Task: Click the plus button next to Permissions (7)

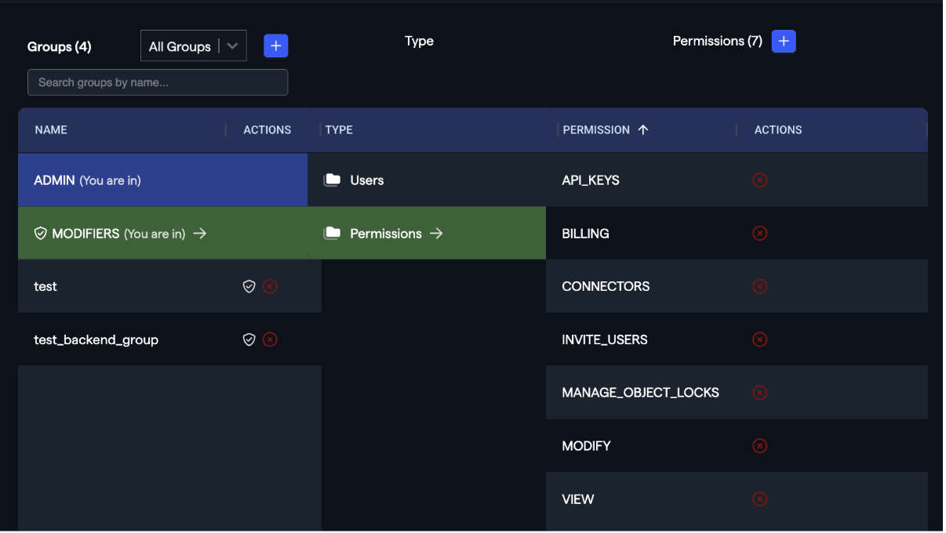Action: [784, 42]
